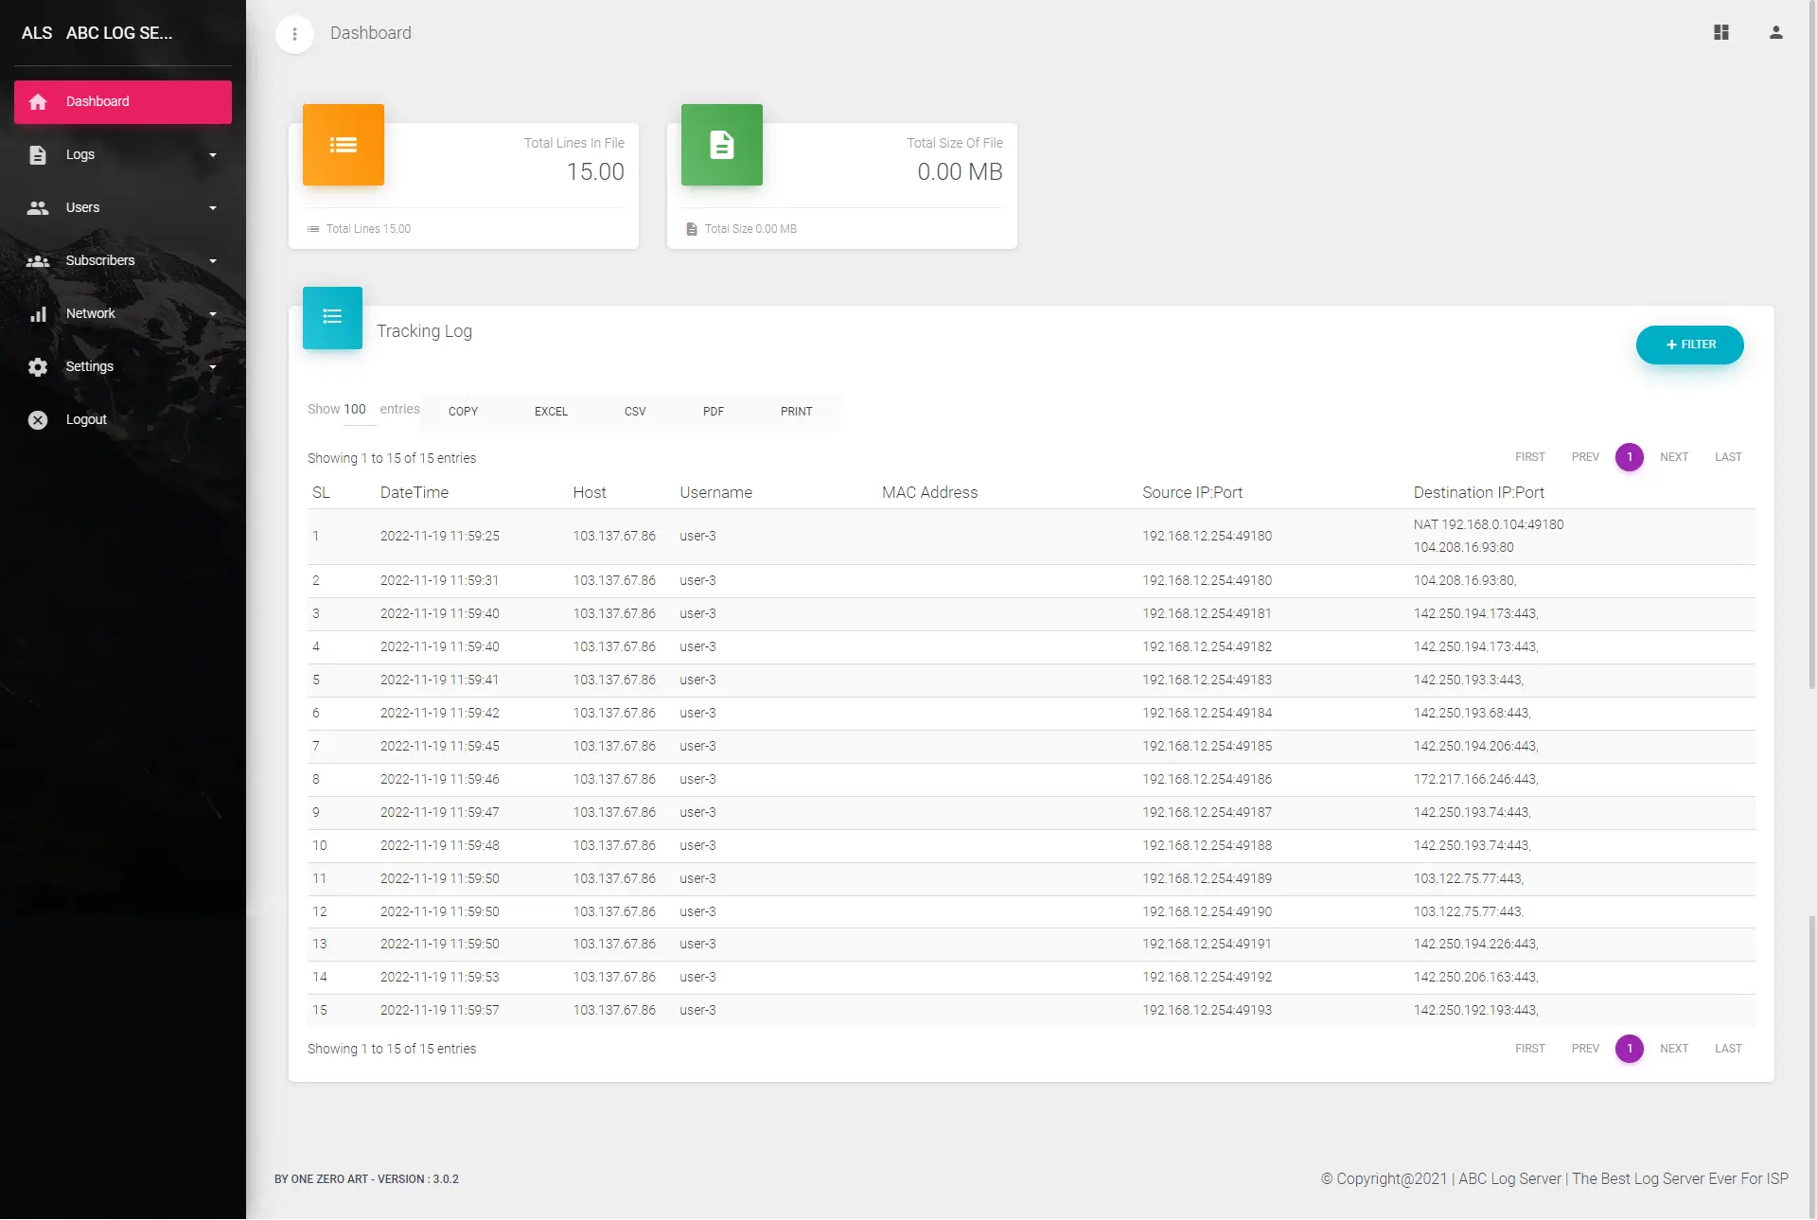This screenshot has width=1817, height=1220.
Task: Open the Network bar-chart icon
Action: click(x=38, y=313)
